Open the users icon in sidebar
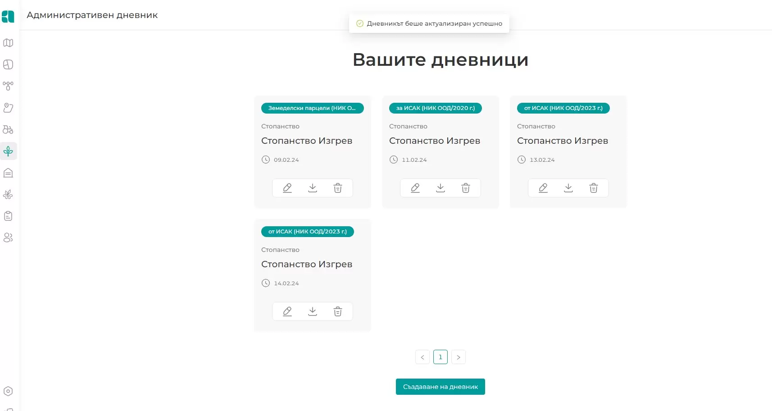This screenshot has height=411, width=772. [8, 237]
